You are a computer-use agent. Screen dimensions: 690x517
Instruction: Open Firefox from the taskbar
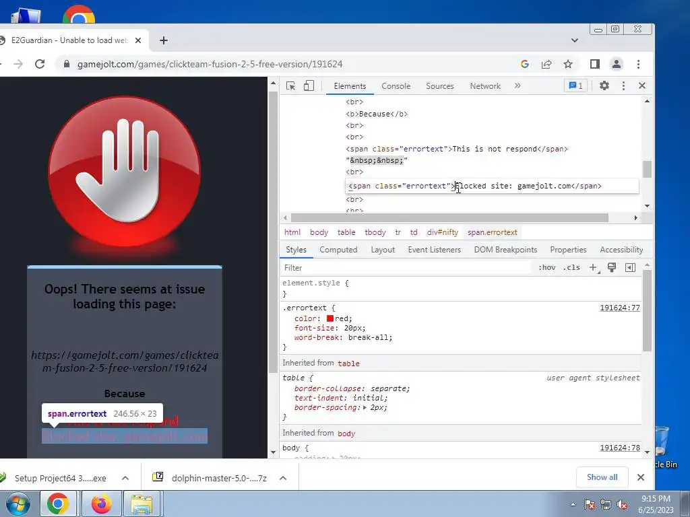pyautogui.click(x=101, y=504)
